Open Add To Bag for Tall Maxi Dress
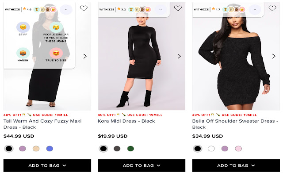Screen dimensions: 283x177 (x=47, y=165)
